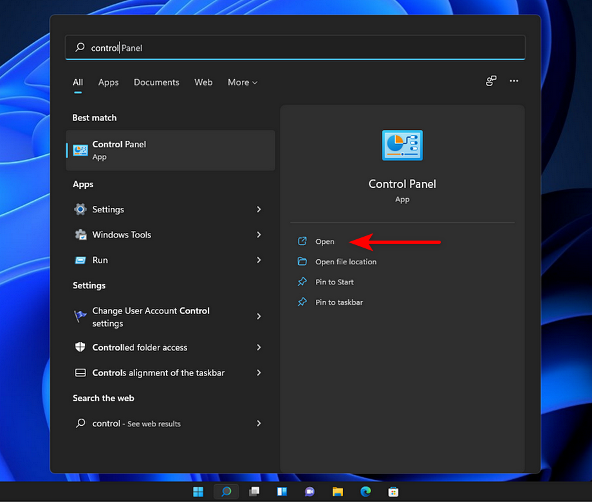
Task: Expand the Settings results chevron
Action: pos(258,209)
